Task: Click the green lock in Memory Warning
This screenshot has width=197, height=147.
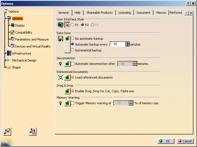Action: pyautogui.click(x=67, y=103)
